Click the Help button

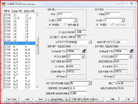tap(112, 99)
